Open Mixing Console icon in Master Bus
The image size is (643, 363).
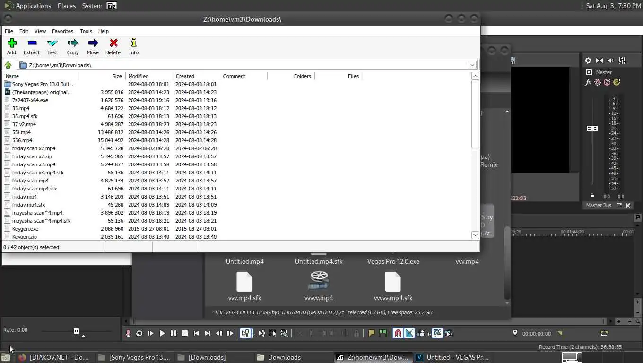[x=622, y=60]
